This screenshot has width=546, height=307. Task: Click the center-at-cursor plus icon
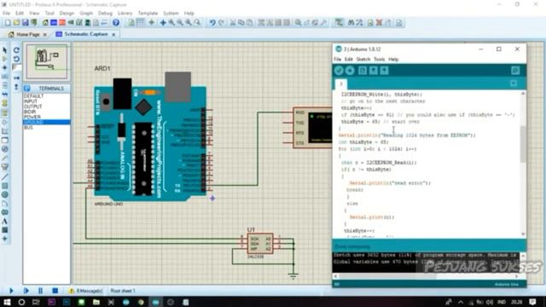click(163, 23)
